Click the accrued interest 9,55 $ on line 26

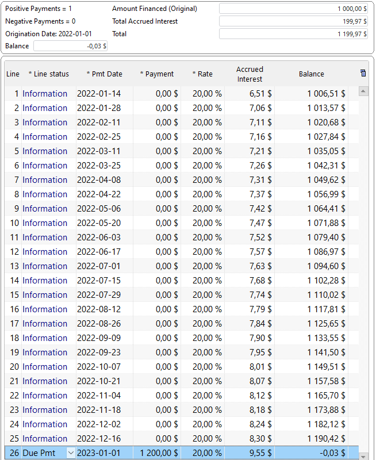[260, 453]
